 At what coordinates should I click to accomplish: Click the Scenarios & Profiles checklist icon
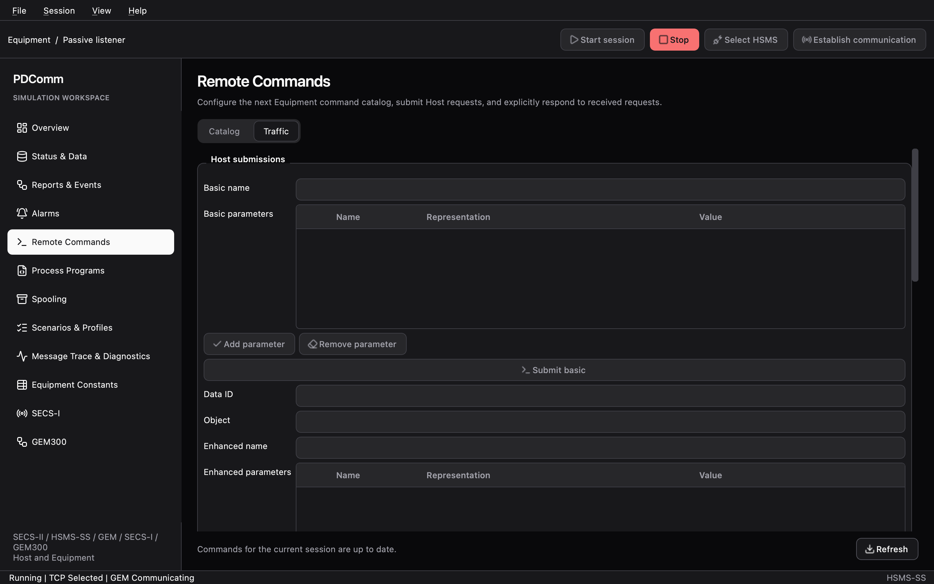(22, 328)
